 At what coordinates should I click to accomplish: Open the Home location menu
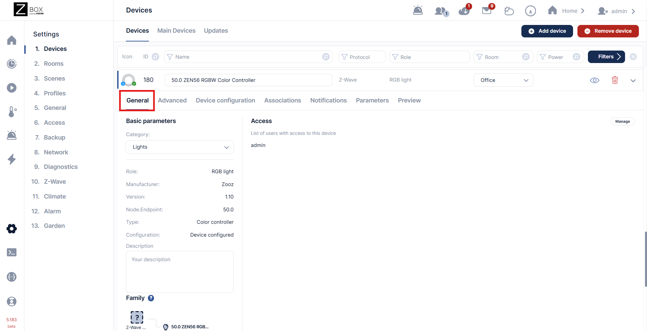566,11
